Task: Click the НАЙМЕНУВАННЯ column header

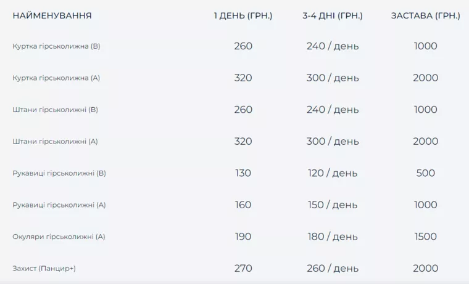Action: [x=52, y=15]
